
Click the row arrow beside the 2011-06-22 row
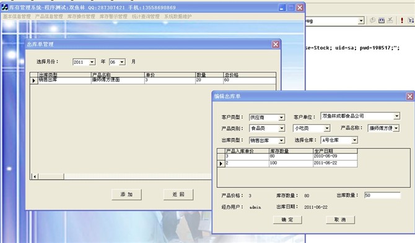point(221,163)
